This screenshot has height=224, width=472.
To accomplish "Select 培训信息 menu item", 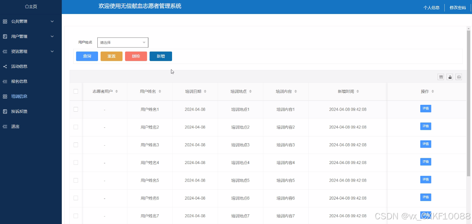I will point(19,97).
